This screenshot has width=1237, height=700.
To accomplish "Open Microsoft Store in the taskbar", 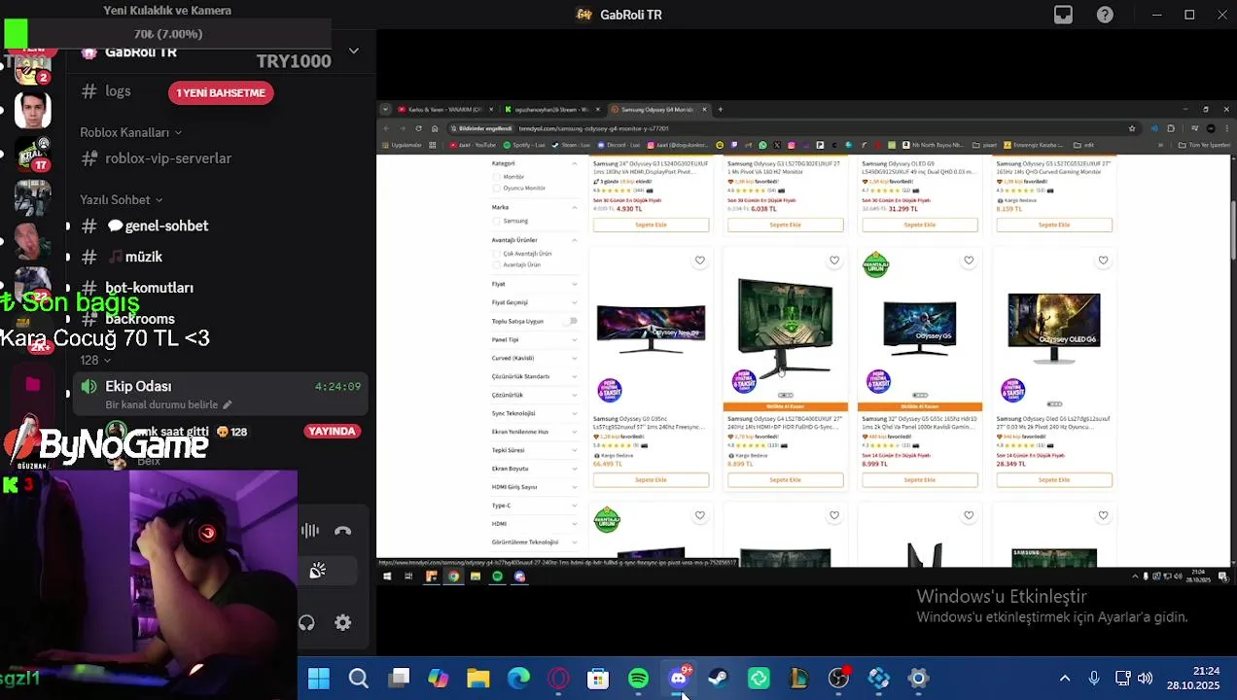I will 598,679.
